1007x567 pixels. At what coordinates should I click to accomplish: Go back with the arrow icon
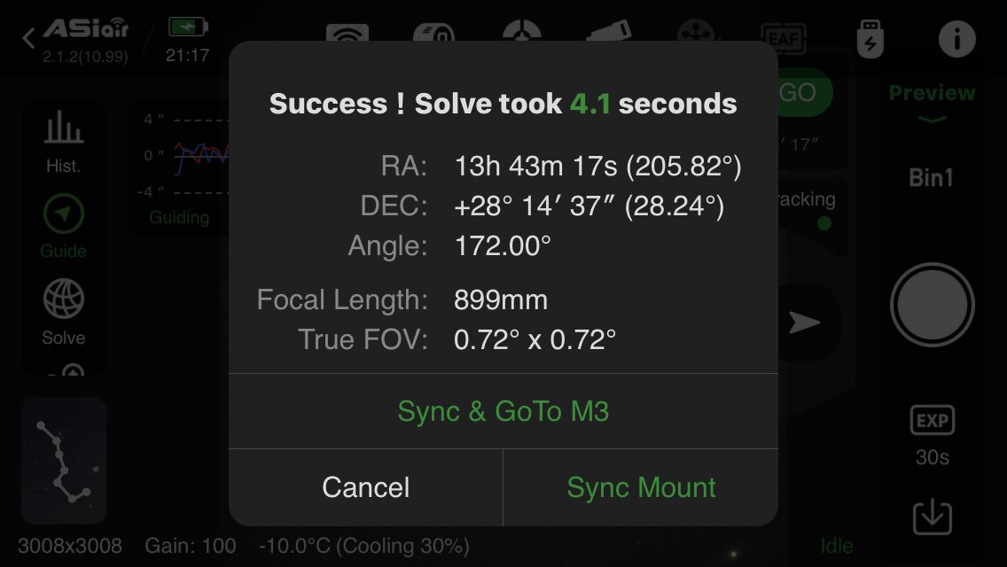[28, 38]
